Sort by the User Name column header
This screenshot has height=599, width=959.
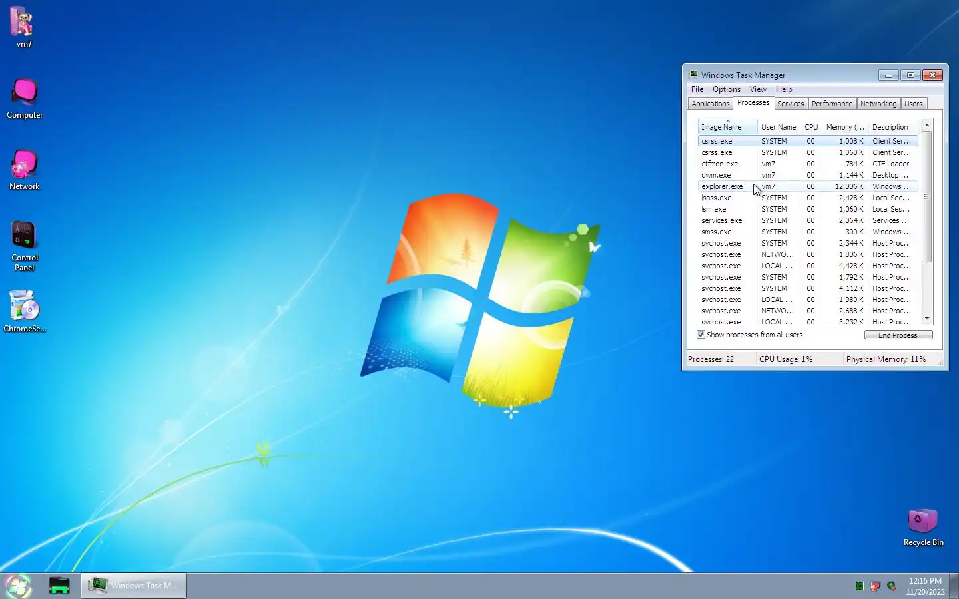click(779, 127)
